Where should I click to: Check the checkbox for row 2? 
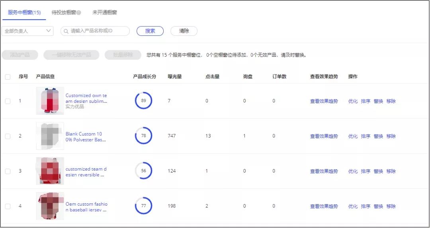pos(8,136)
